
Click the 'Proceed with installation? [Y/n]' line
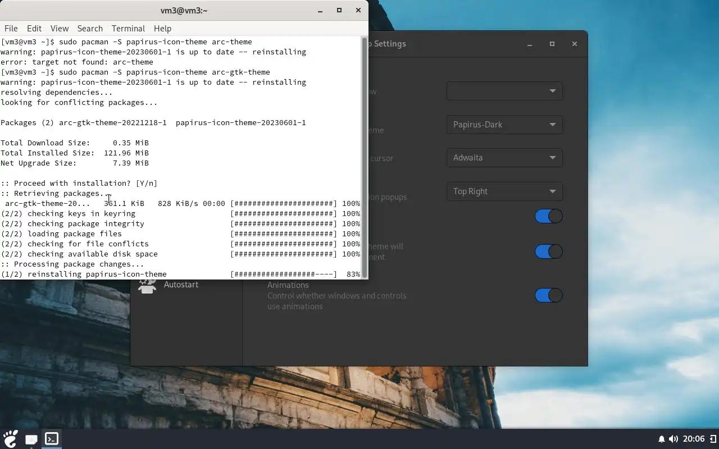(79, 183)
